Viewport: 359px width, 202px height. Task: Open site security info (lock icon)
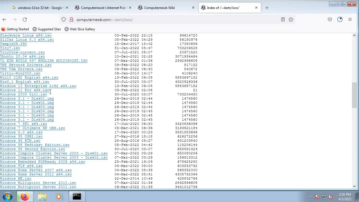(71, 19)
